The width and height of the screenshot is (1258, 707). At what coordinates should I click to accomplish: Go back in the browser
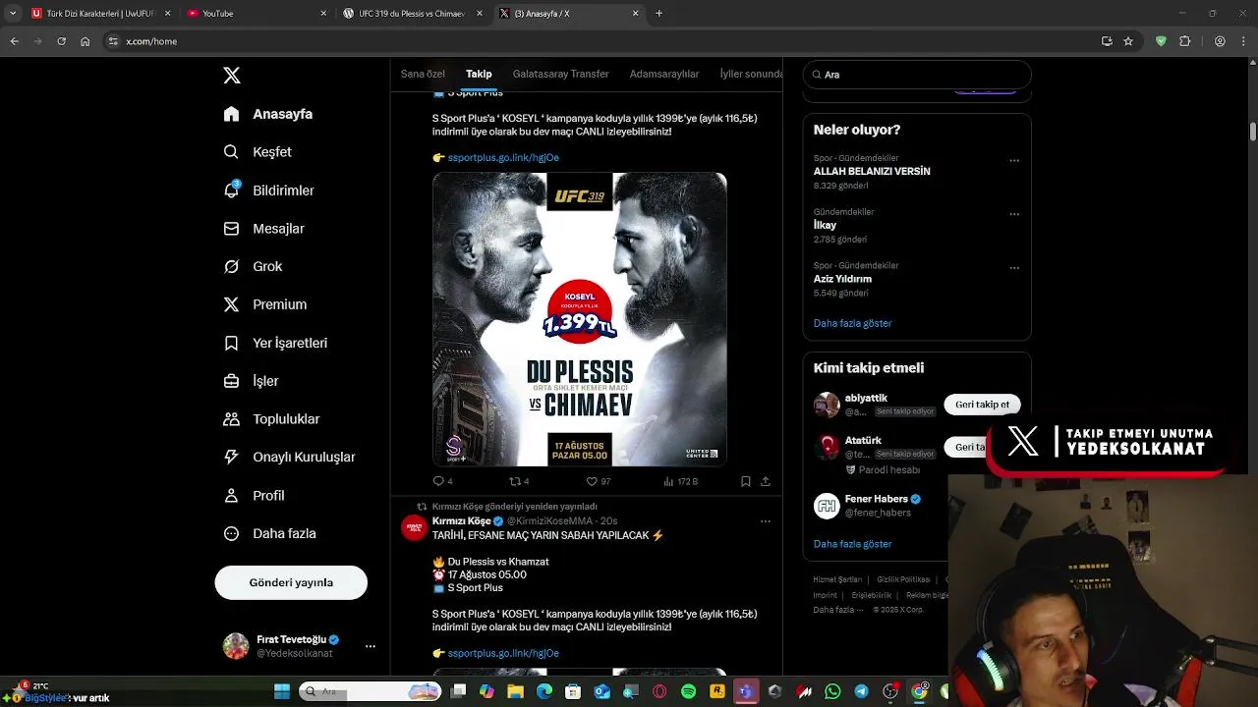click(x=14, y=41)
